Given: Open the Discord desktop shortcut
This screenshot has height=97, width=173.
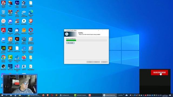Looking at the screenshot, I should [10, 21].
